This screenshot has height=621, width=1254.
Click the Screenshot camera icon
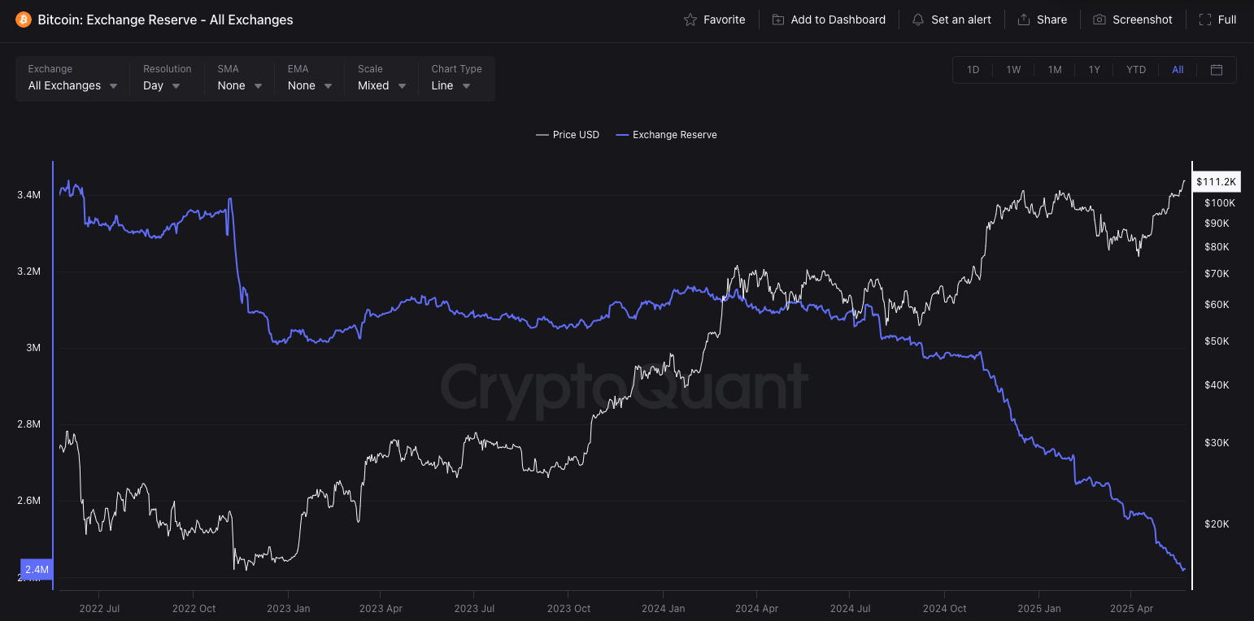point(1099,20)
